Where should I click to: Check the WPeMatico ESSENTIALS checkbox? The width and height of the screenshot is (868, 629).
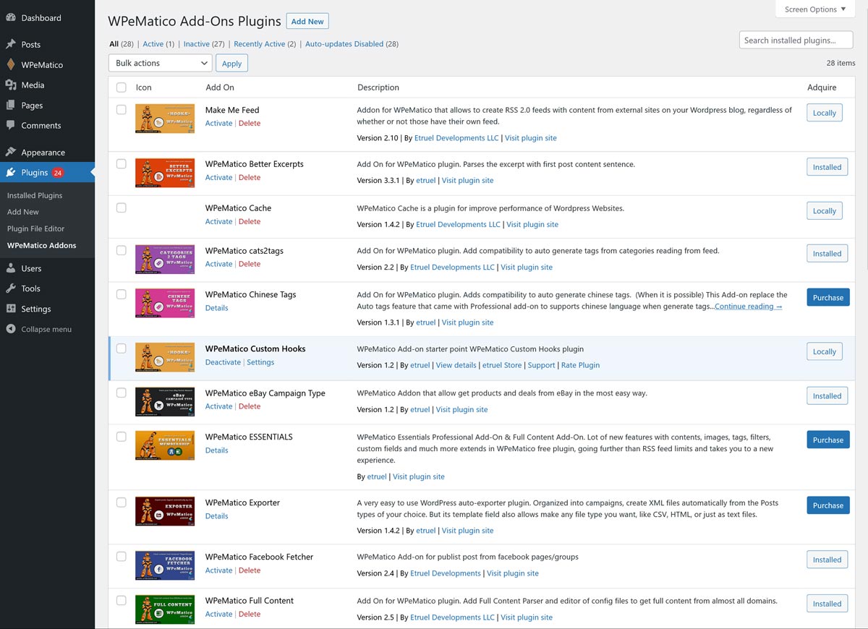tap(121, 437)
